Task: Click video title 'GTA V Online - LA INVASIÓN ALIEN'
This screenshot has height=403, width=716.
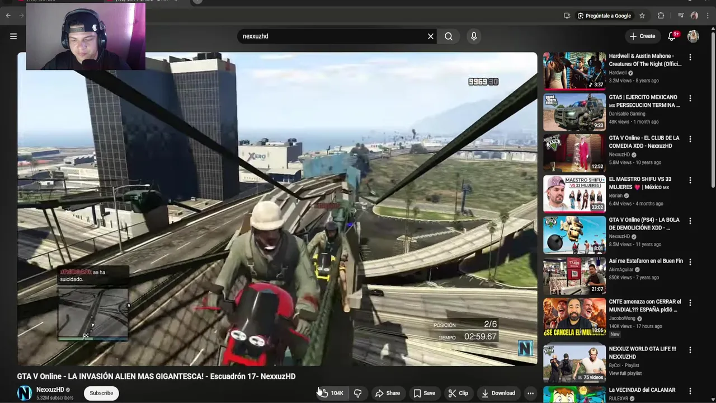Action: (156, 376)
